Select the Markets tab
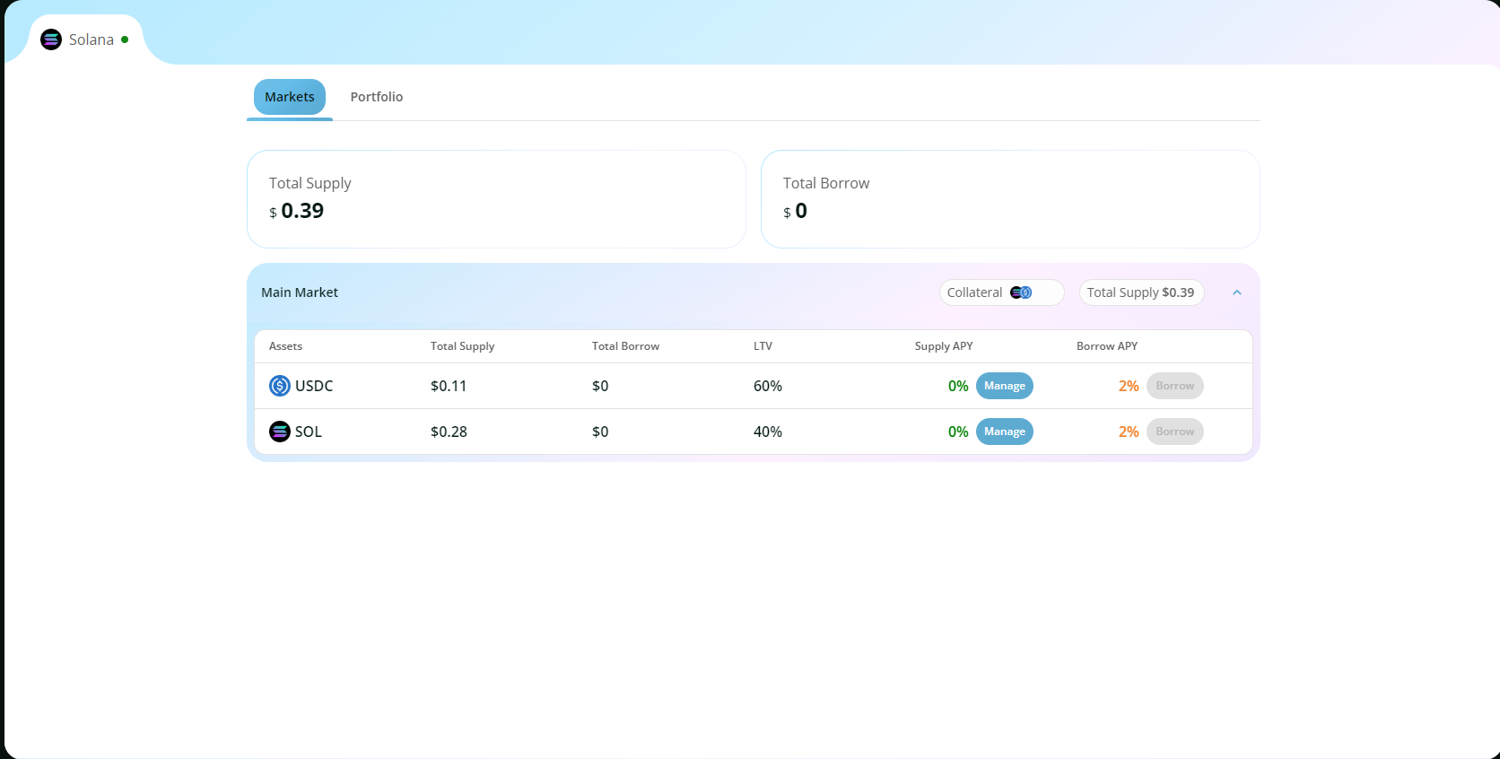 pos(289,97)
